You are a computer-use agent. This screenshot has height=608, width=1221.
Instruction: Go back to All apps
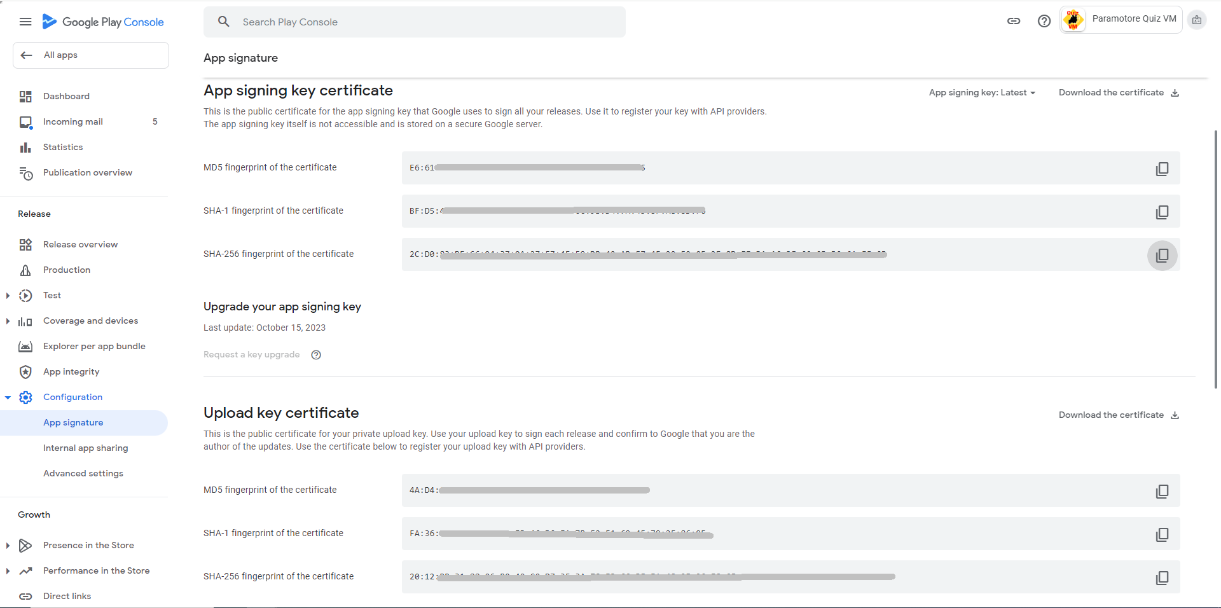(90, 55)
